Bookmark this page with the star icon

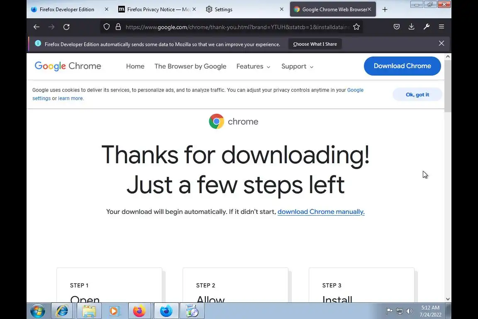pyautogui.click(x=356, y=27)
